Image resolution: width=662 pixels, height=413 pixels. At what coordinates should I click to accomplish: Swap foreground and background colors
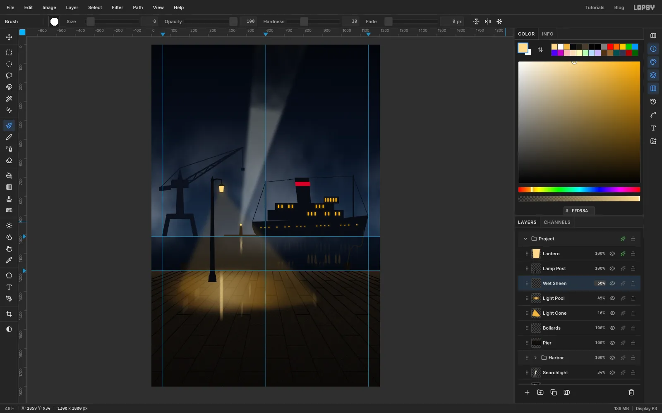tap(540, 50)
